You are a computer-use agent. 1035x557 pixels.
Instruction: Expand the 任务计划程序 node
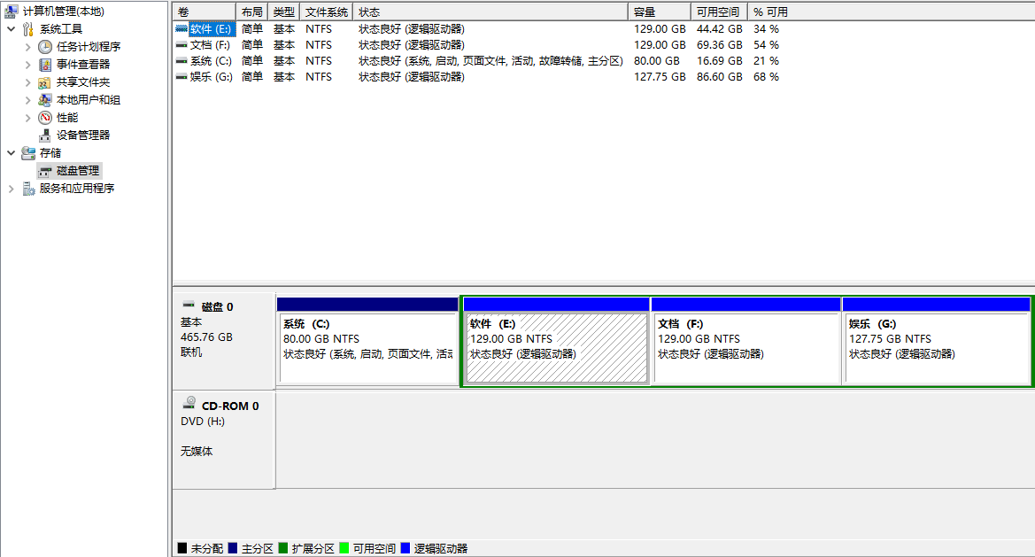pos(28,47)
